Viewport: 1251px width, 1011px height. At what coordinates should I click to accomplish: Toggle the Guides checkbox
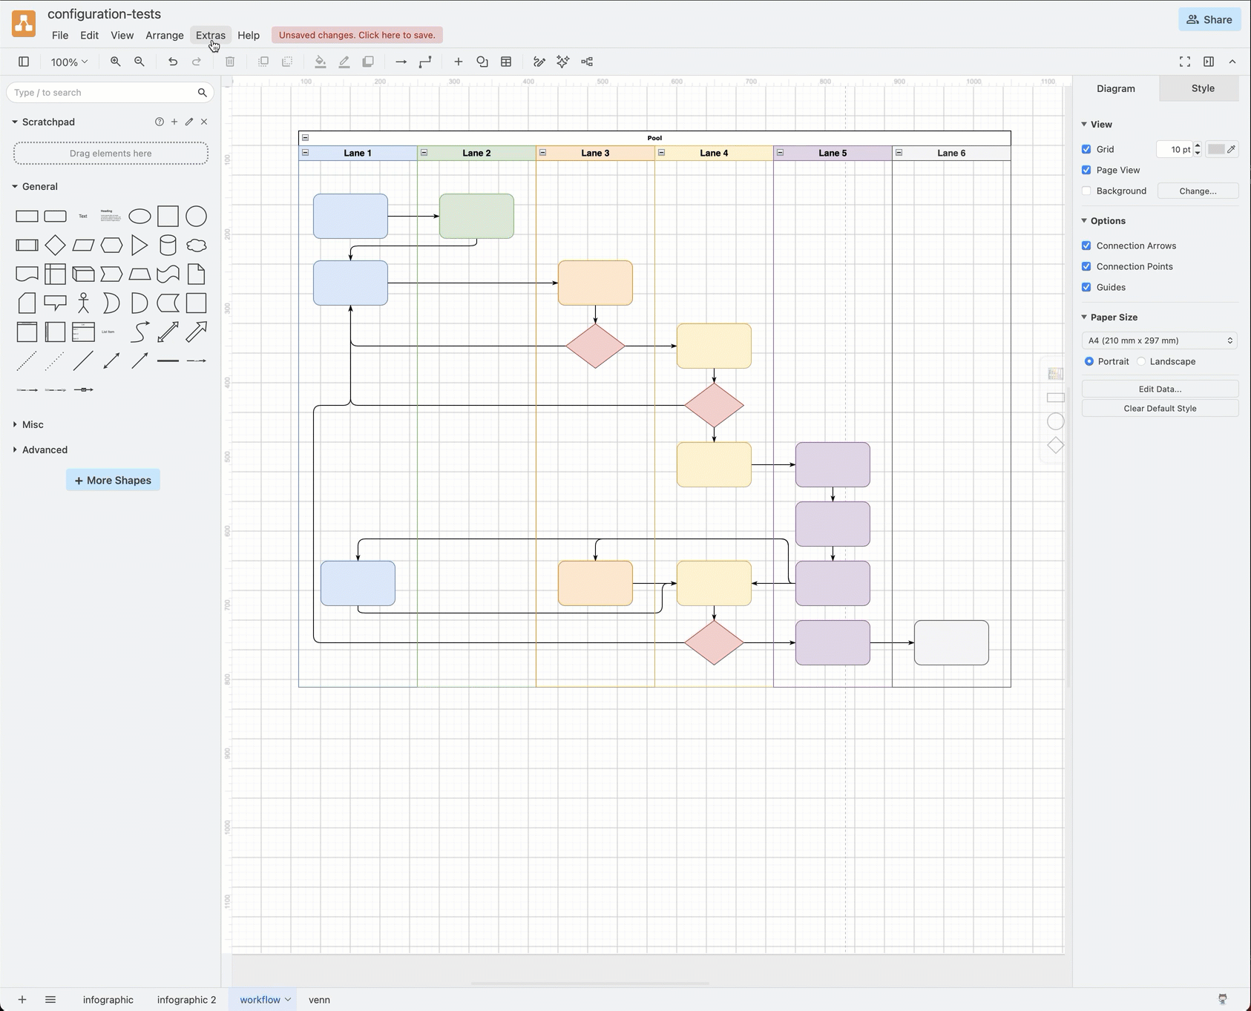[x=1086, y=287]
